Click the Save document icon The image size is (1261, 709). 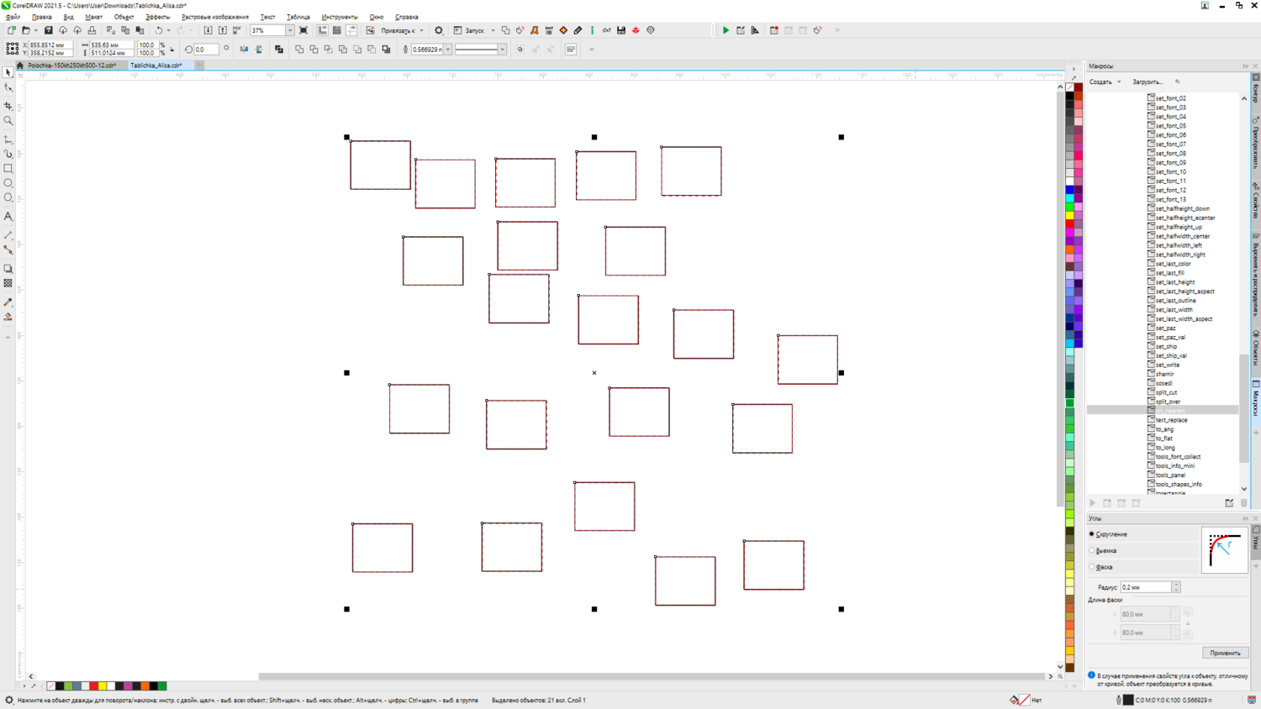pos(48,30)
